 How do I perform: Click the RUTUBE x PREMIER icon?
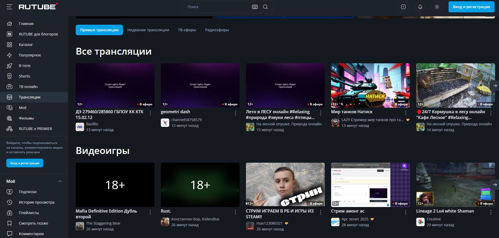pos(9,129)
